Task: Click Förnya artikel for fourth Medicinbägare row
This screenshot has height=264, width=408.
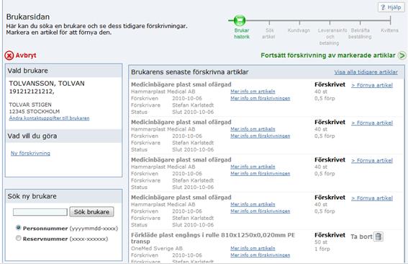Action: click(x=372, y=198)
